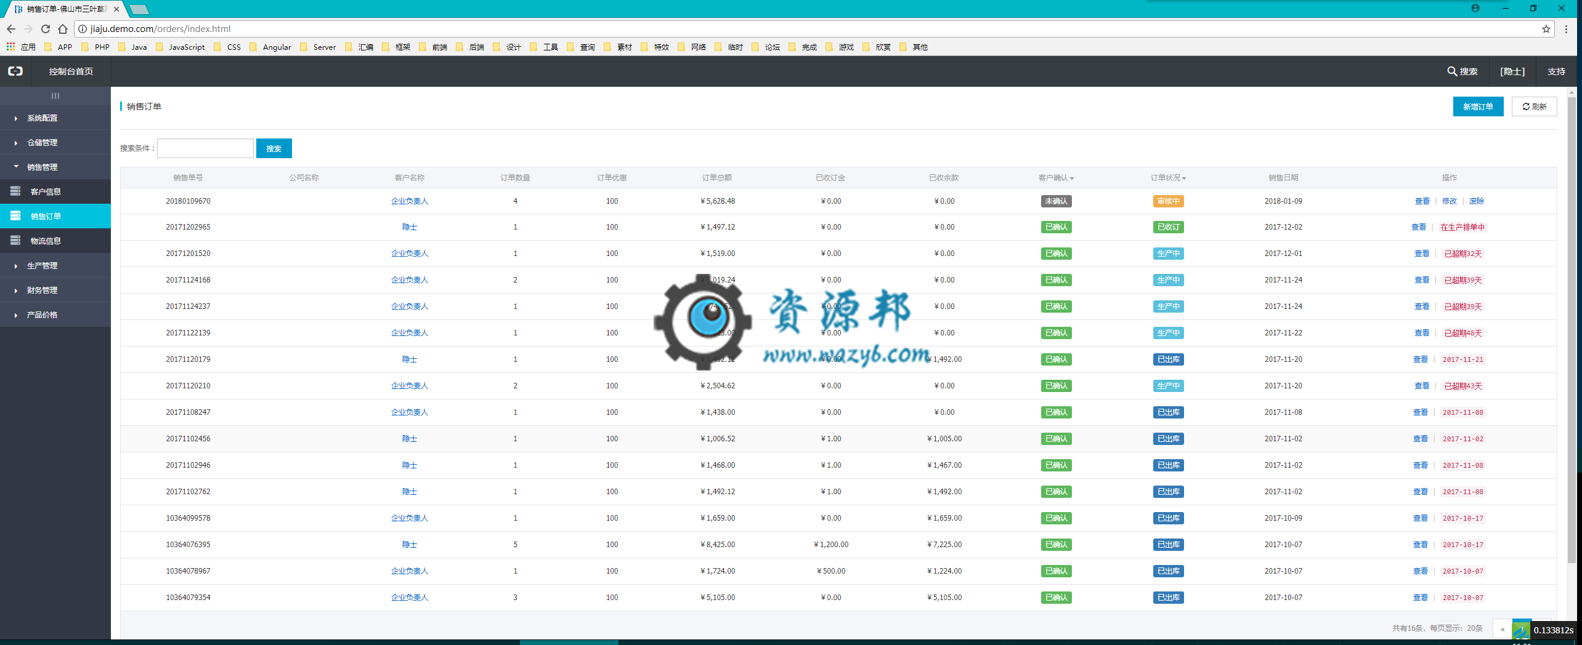
Task: Click order number 20171124168
Action: point(188,280)
